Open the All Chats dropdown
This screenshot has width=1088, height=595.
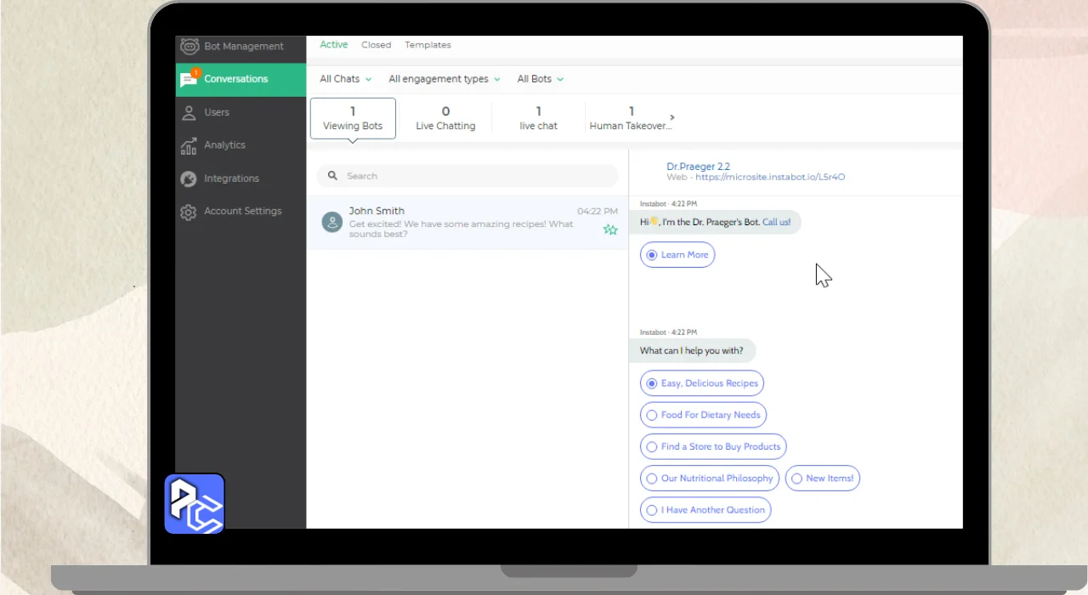345,79
